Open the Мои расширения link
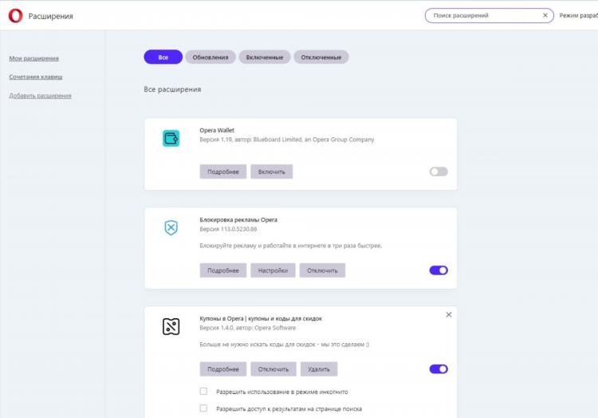Screen dimensions: 598x418 click(34, 58)
